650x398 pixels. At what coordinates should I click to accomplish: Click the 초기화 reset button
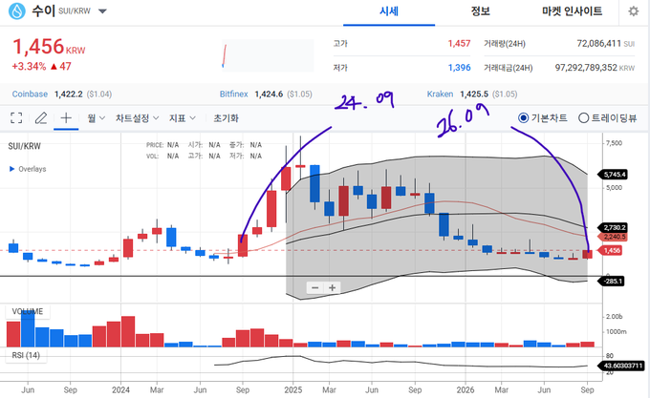226,118
